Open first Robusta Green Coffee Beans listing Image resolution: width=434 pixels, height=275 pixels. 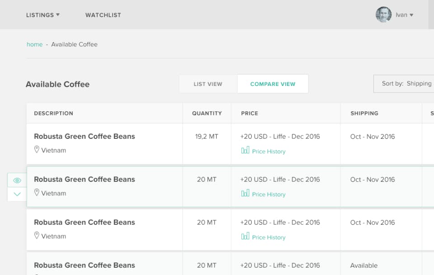coord(85,137)
